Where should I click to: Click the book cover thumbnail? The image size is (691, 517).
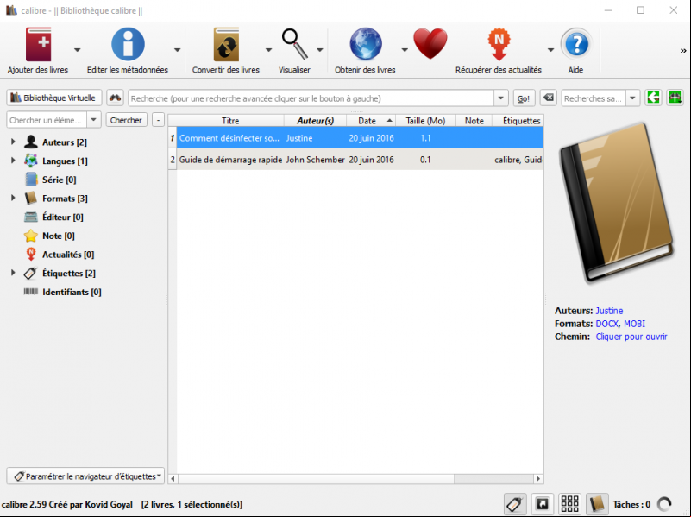click(617, 202)
